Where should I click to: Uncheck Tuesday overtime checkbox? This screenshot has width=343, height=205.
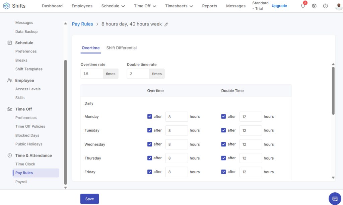pyautogui.click(x=150, y=130)
